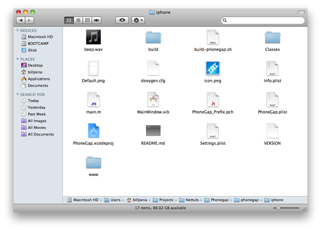Select the Classes folder icon

click(x=272, y=38)
